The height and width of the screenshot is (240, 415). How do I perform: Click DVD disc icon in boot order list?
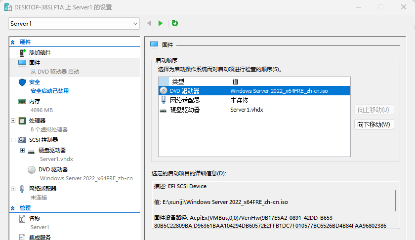pos(164,91)
